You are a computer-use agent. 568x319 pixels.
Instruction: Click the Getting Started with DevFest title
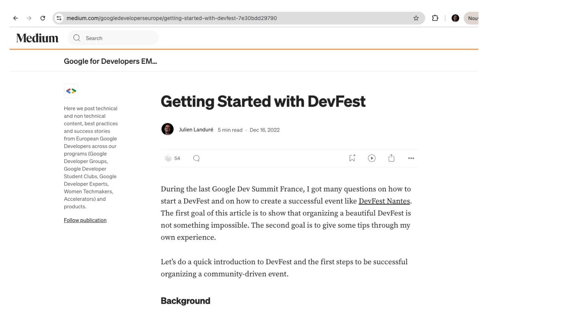(263, 101)
